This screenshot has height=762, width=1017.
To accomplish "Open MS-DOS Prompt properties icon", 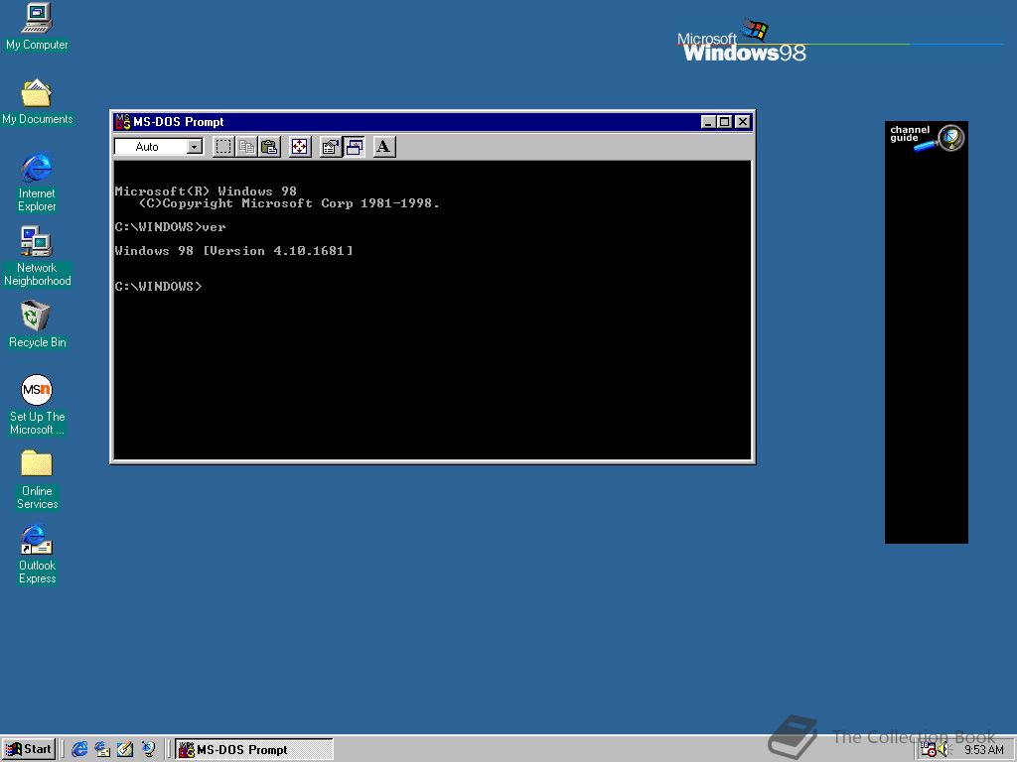I will tap(331, 147).
